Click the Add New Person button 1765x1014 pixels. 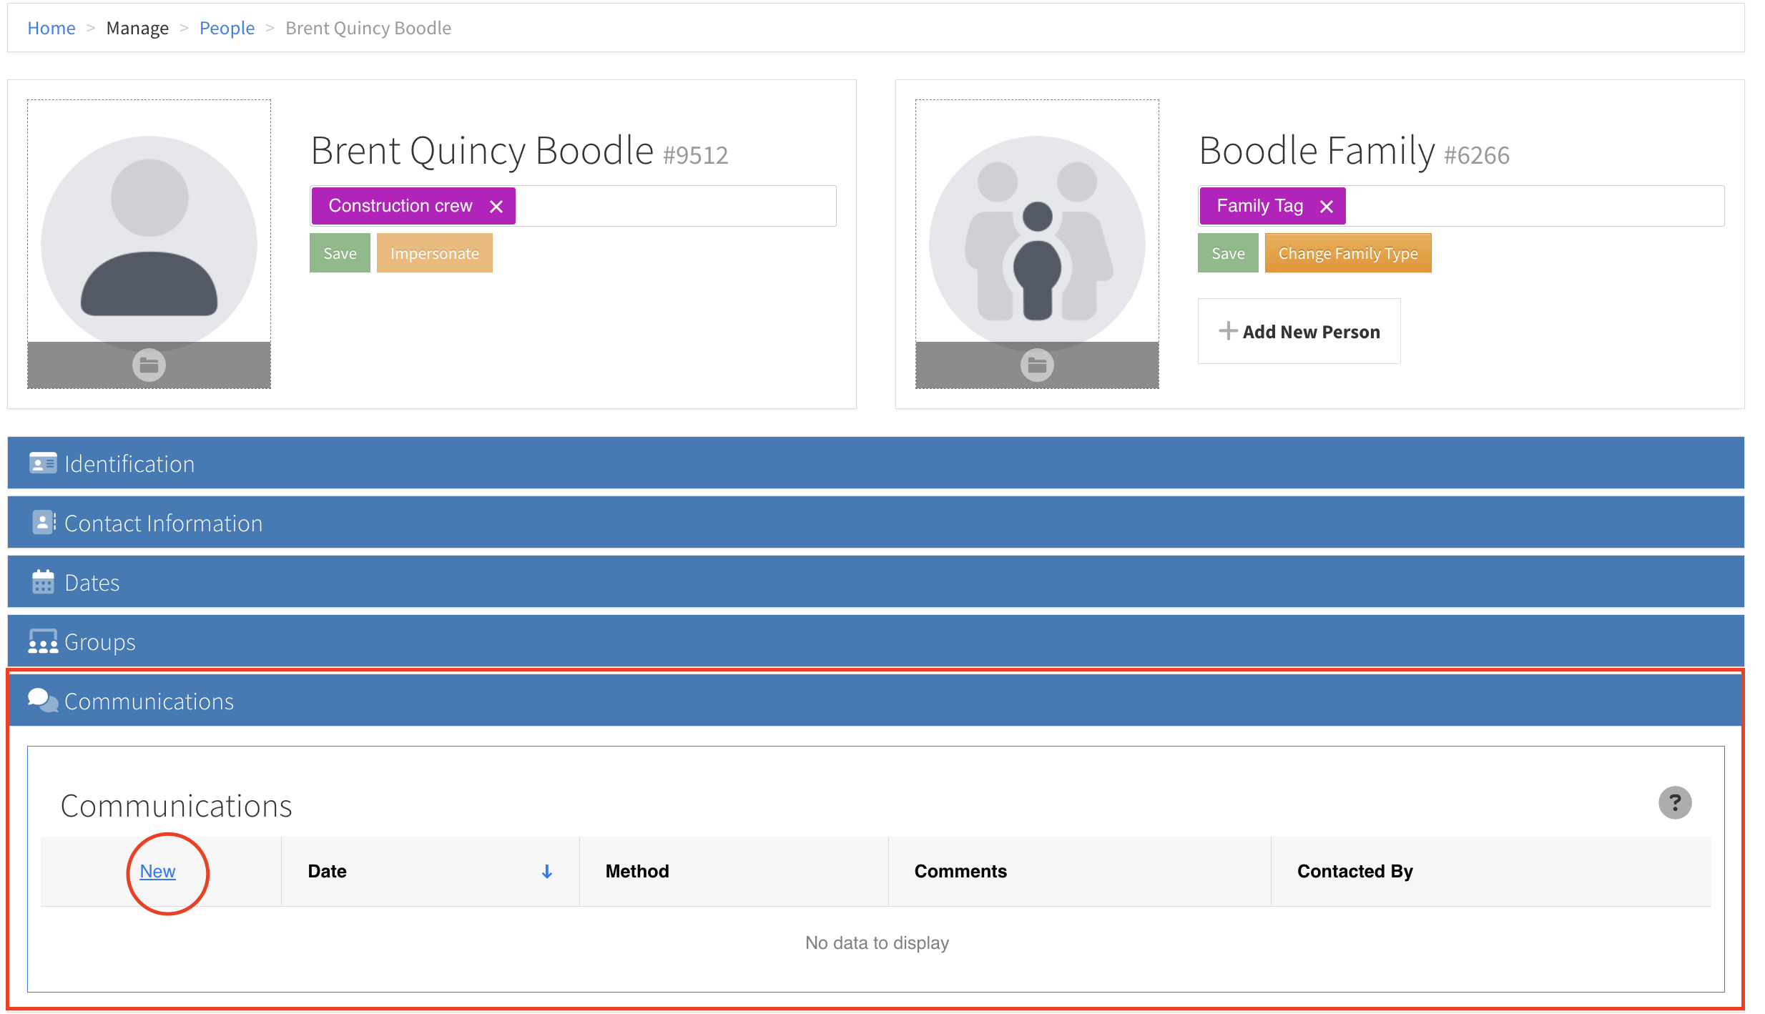(x=1299, y=332)
